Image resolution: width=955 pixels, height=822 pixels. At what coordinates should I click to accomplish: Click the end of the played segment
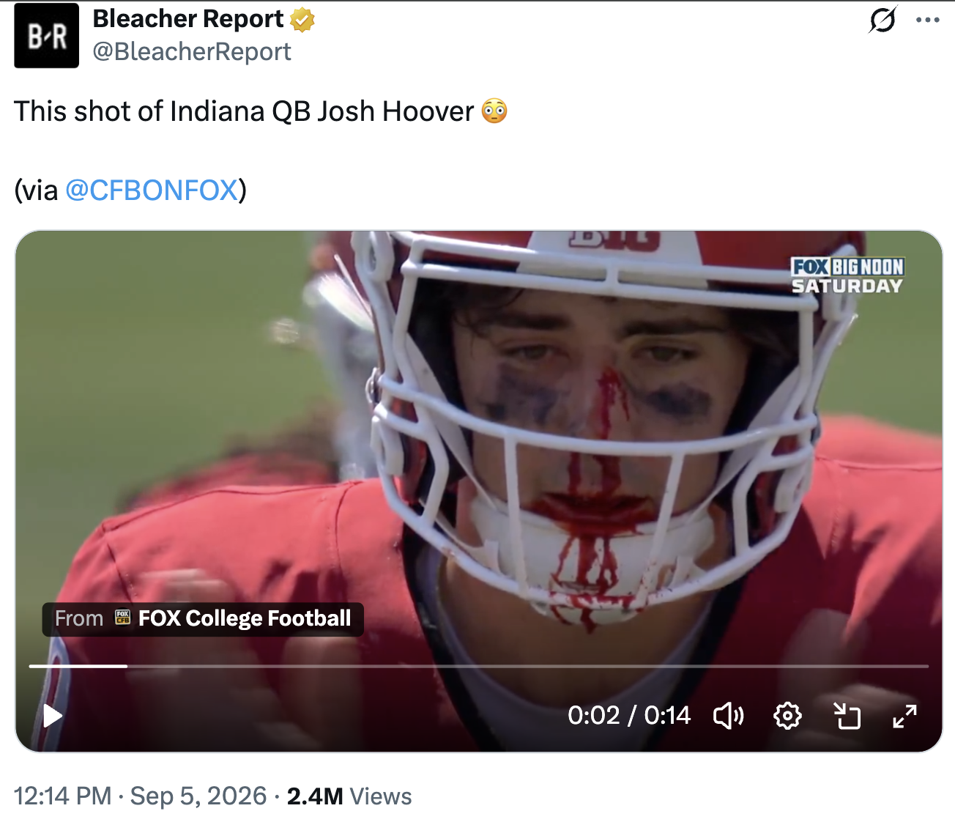click(127, 666)
